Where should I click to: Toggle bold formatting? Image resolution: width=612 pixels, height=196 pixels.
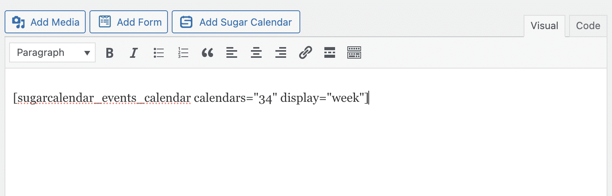tap(110, 53)
